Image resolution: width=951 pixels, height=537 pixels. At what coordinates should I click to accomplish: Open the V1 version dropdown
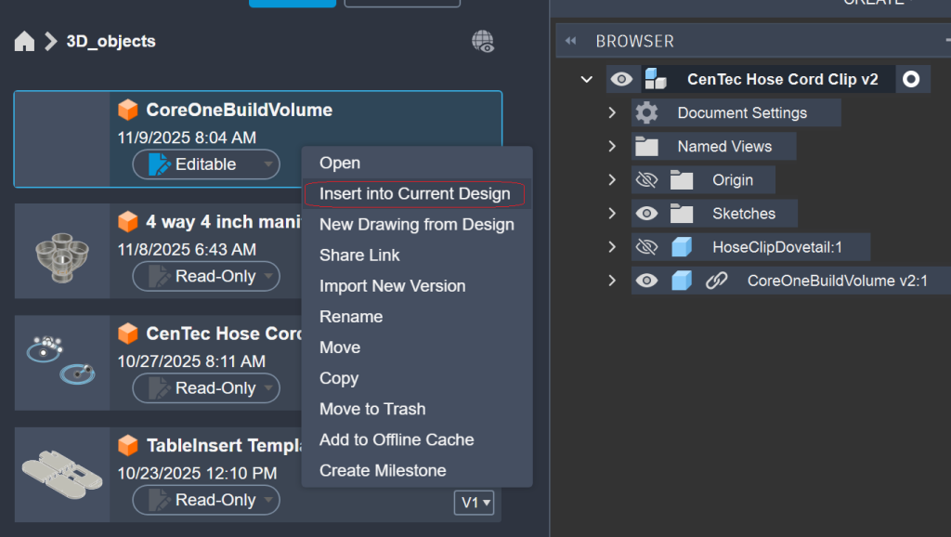pos(474,503)
